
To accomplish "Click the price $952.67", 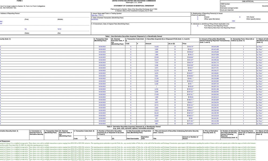I will (191, 87).
